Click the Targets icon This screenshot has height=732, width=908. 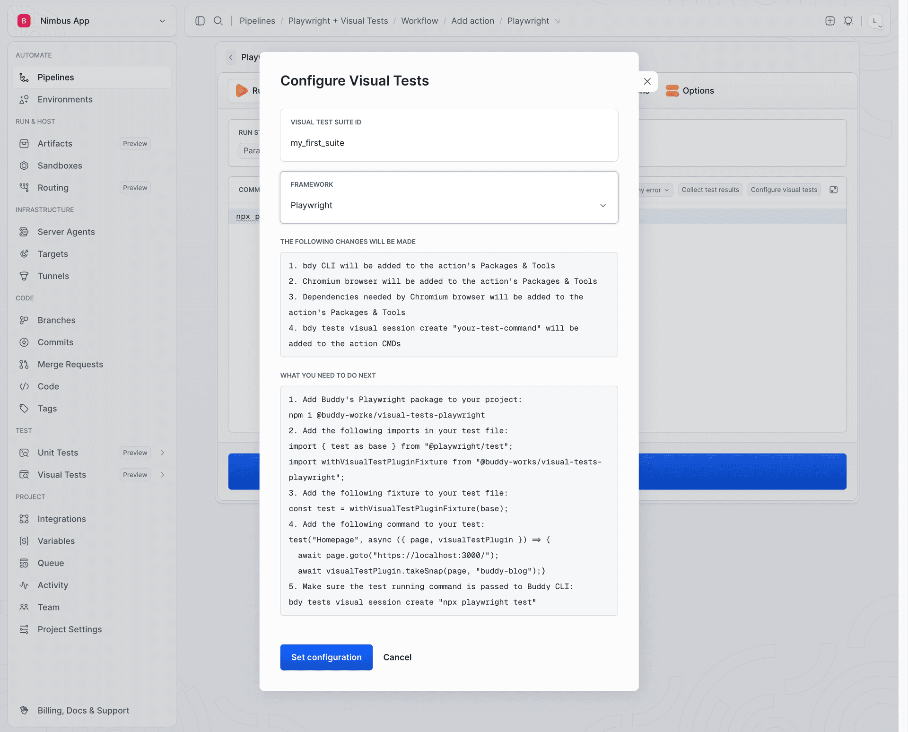(x=24, y=254)
